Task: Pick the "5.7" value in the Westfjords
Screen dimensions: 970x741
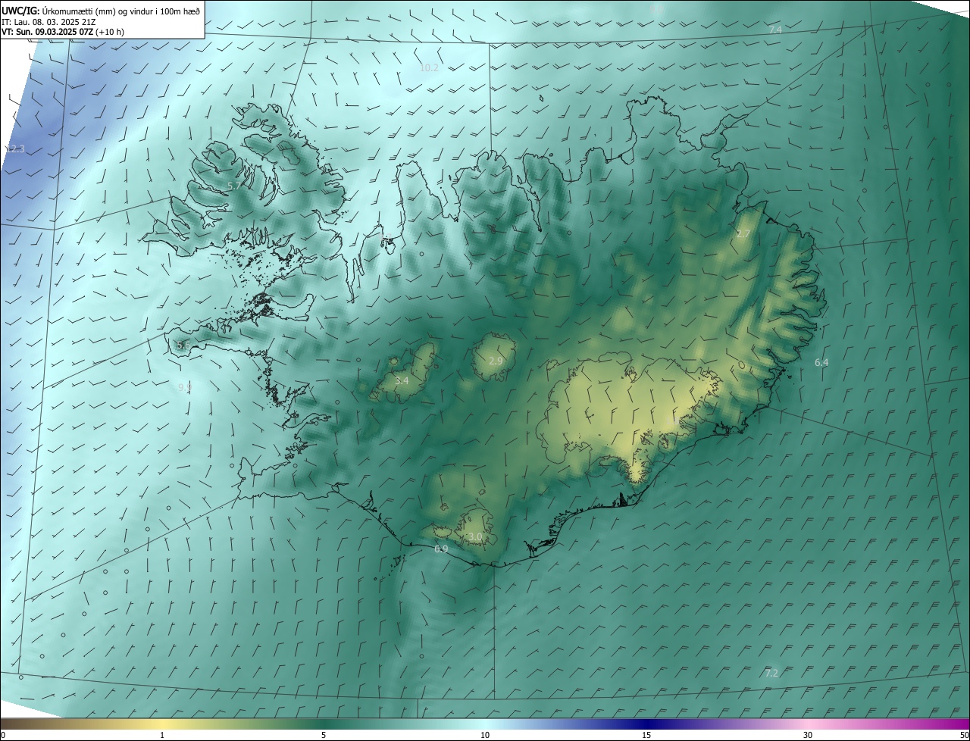Action: click(x=233, y=186)
